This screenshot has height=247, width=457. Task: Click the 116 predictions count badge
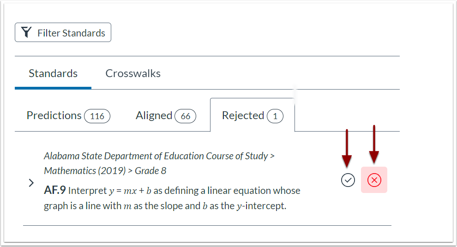[x=97, y=116]
